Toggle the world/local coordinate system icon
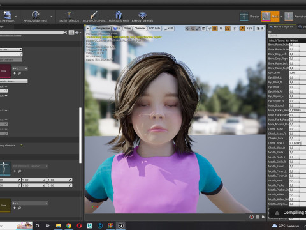Screen dimensions: 306x230 (204, 28)
